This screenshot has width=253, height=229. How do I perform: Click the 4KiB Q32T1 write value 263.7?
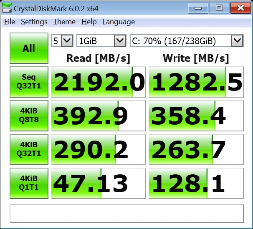196,150
